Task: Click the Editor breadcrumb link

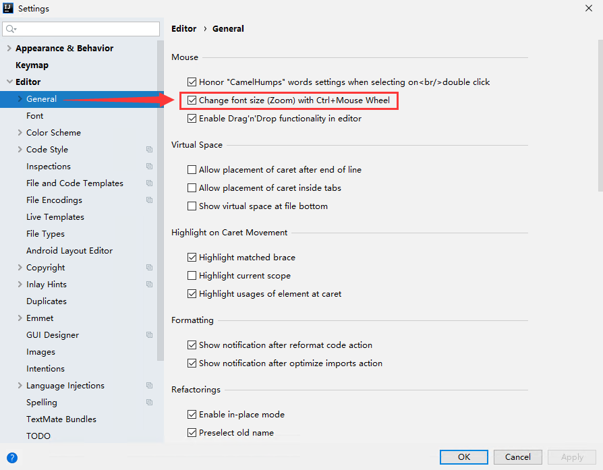Action: [x=184, y=29]
